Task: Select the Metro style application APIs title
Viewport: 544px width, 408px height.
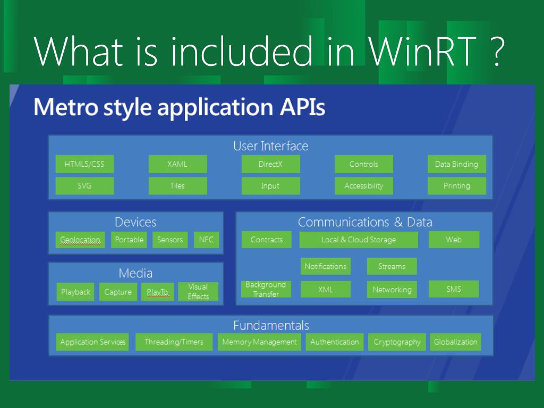Action: click(180, 107)
